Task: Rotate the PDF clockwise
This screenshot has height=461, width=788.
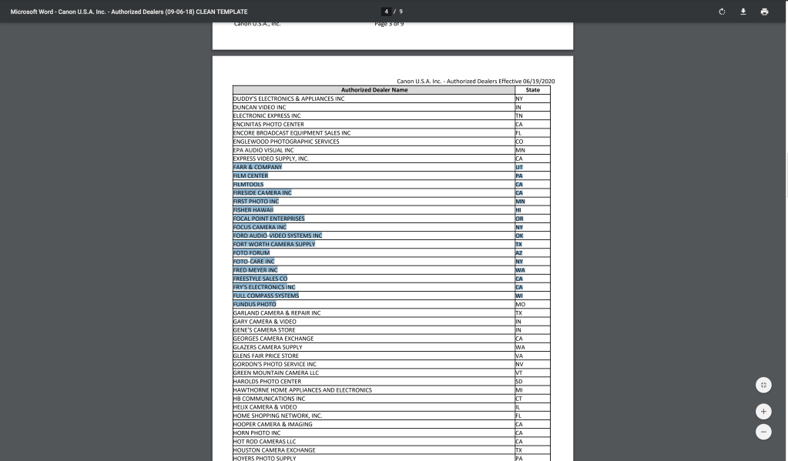Action: click(x=722, y=12)
